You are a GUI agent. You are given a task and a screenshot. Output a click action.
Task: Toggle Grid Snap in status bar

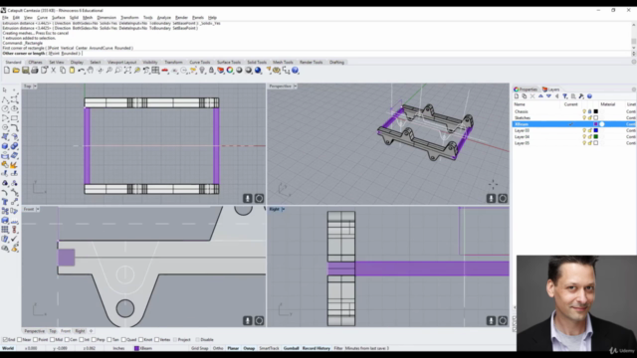pyautogui.click(x=199, y=348)
